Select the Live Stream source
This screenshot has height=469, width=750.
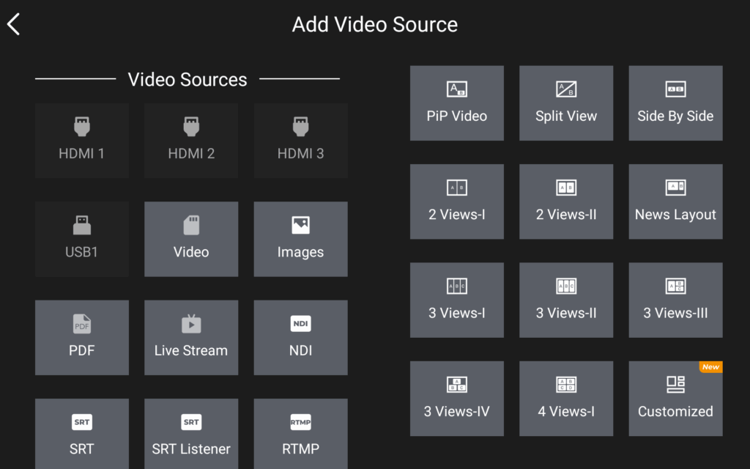[191, 337]
